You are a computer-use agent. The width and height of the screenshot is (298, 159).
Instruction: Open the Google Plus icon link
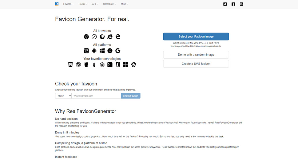pyautogui.click(x=241, y=4)
